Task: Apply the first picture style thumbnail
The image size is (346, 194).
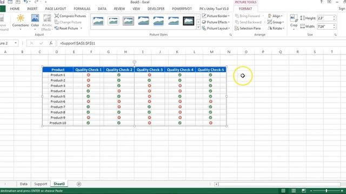Action: pos(98,21)
